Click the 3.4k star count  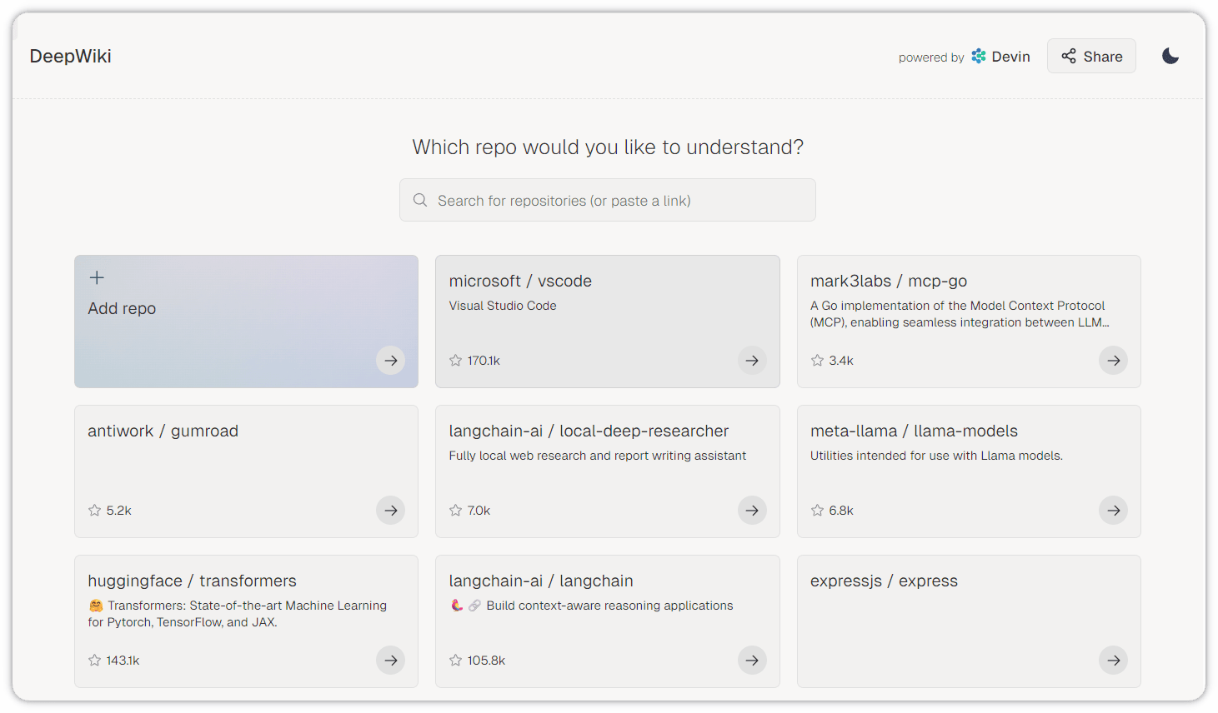pyautogui.click(x=841, y=361)
